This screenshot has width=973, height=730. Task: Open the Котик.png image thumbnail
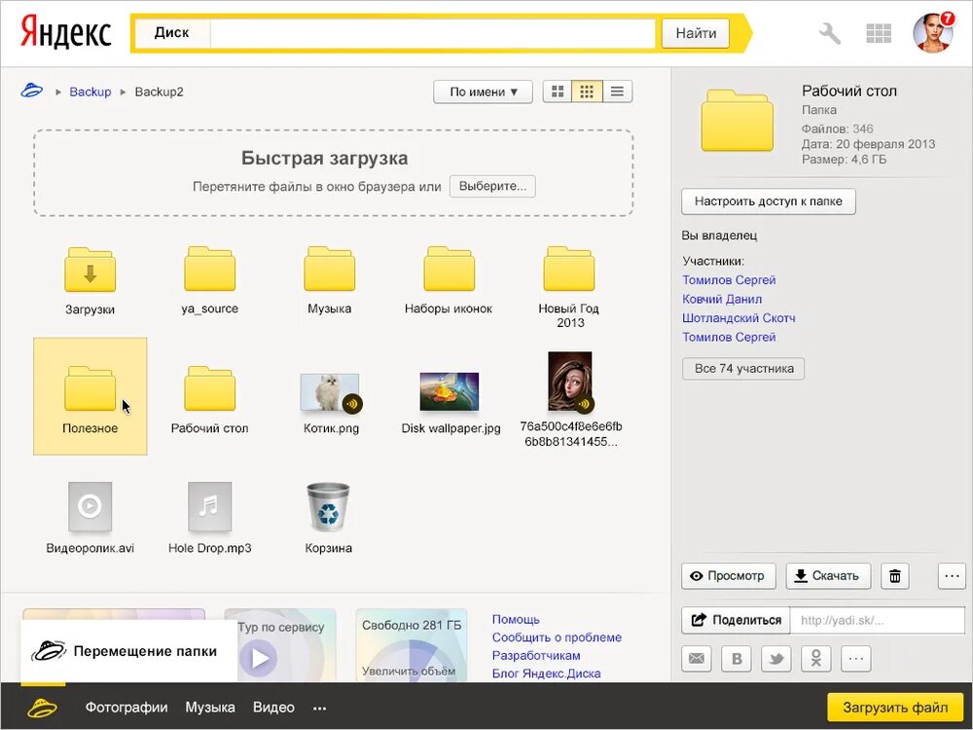pyautogui.click(x=330, y=392)
